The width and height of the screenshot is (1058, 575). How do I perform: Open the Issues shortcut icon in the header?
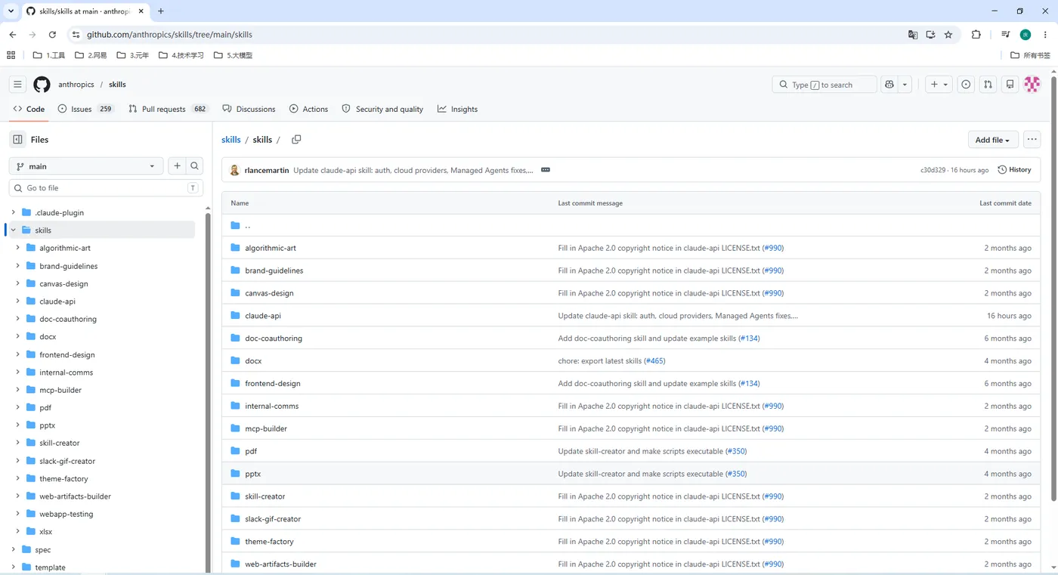966,85
